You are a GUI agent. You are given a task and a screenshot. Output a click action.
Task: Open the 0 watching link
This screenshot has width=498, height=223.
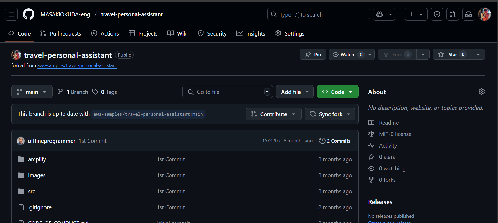tap(387, 169)
